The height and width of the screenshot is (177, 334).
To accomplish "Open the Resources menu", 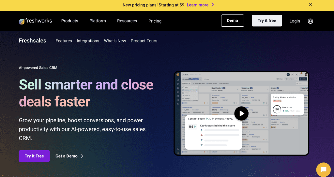I will (x=127, y=21).
